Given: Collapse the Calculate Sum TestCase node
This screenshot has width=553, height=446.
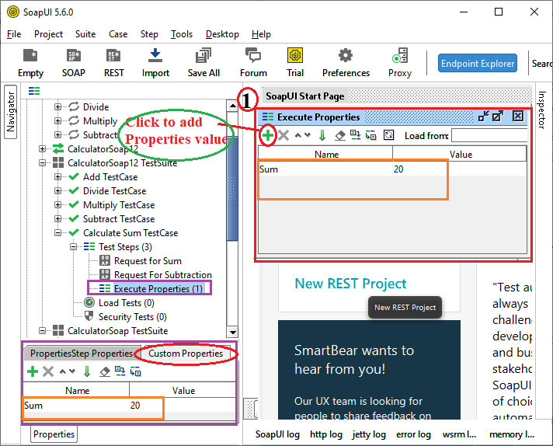Looking at the screenshot, I should [57, 233].
